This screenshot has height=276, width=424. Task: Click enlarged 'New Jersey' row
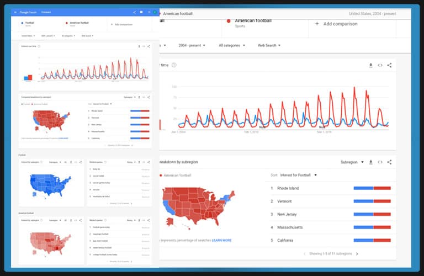(x=331, y=214)
